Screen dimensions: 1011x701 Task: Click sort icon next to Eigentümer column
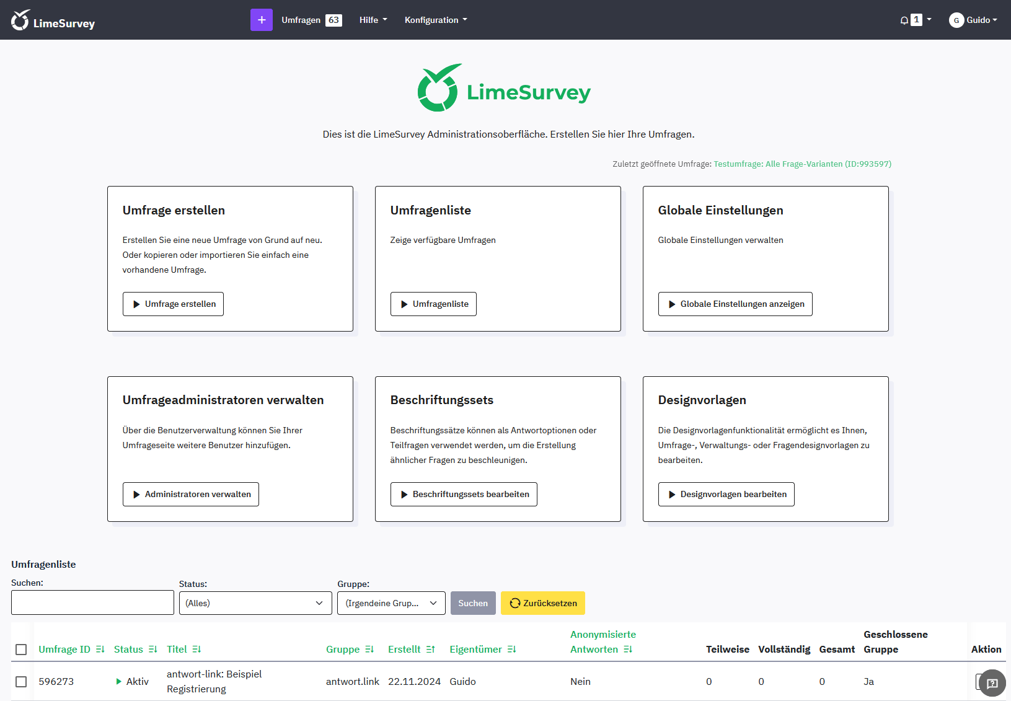(512, 650)
